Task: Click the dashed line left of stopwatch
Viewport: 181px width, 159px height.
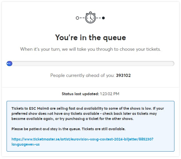Action: click(82, 18)
